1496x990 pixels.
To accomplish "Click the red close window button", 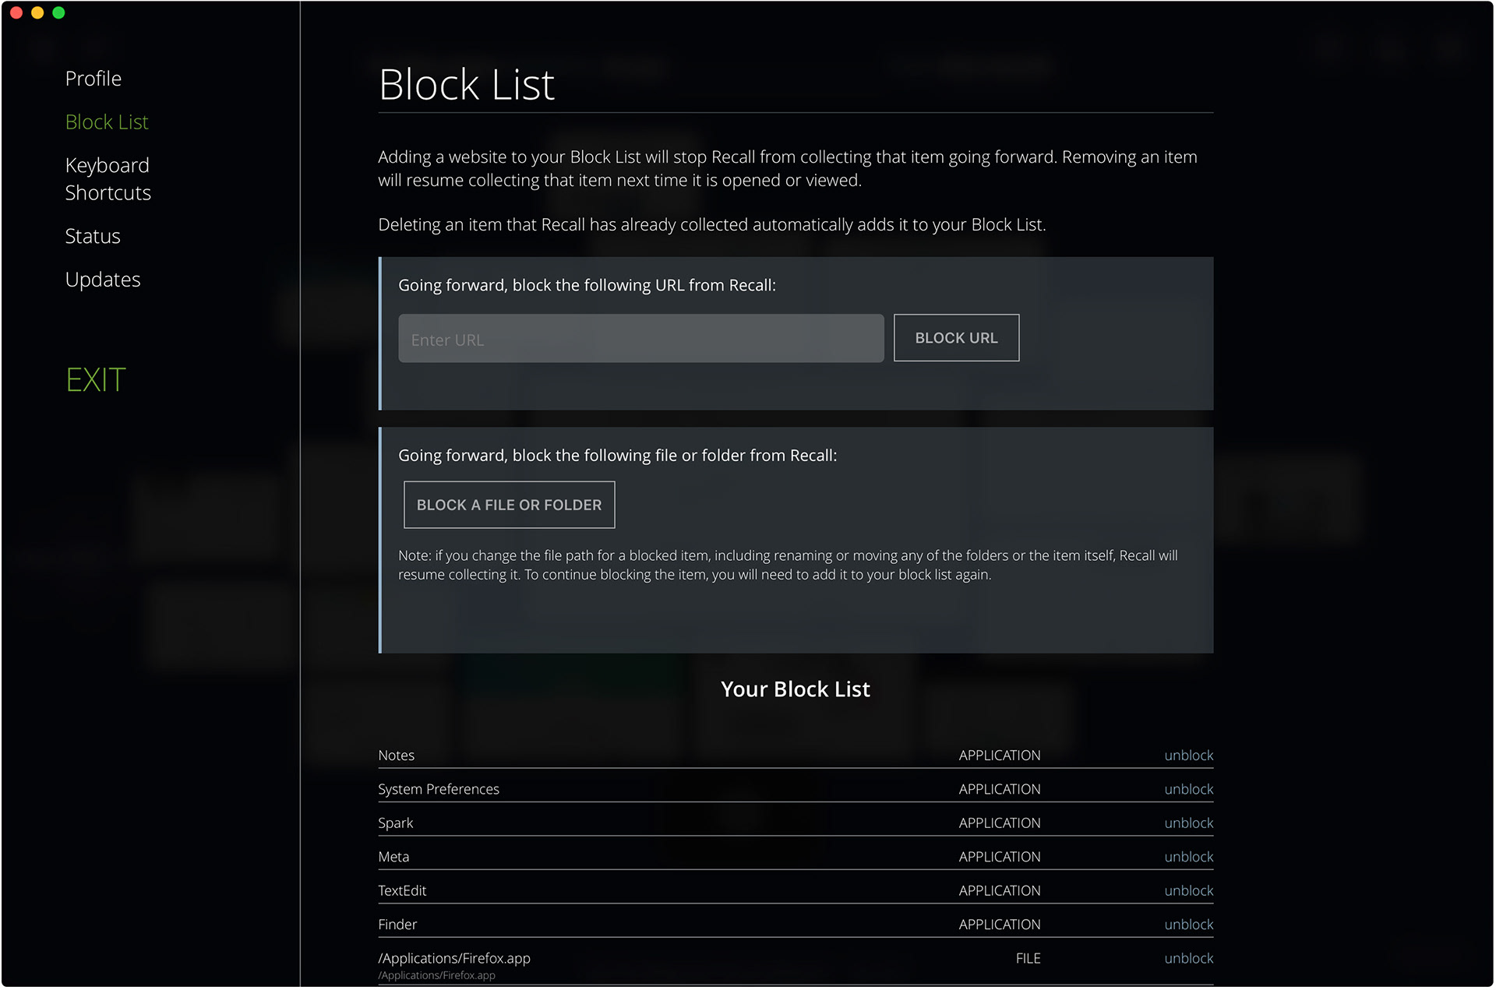I will pyautogui.click(x=16, y=12).
